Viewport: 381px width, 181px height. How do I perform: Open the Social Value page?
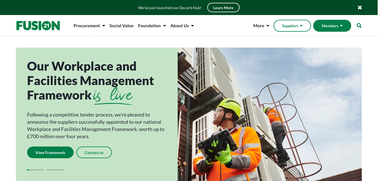point(121,26)
